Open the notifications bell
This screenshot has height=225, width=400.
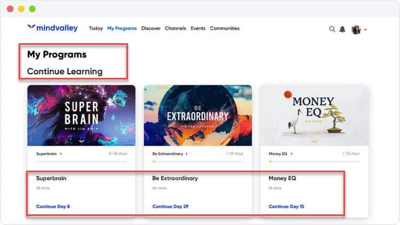[342, 29]
